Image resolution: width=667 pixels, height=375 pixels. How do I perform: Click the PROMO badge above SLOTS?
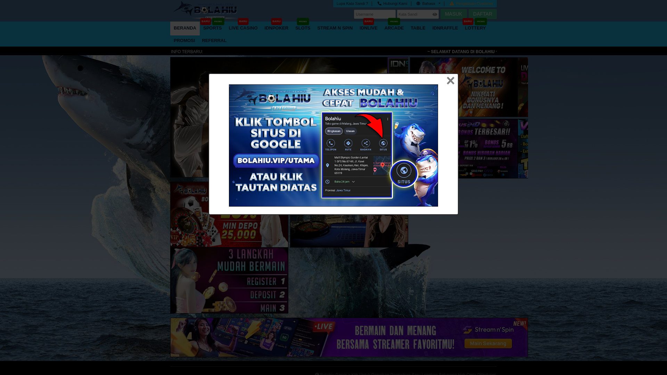[303, 21]
